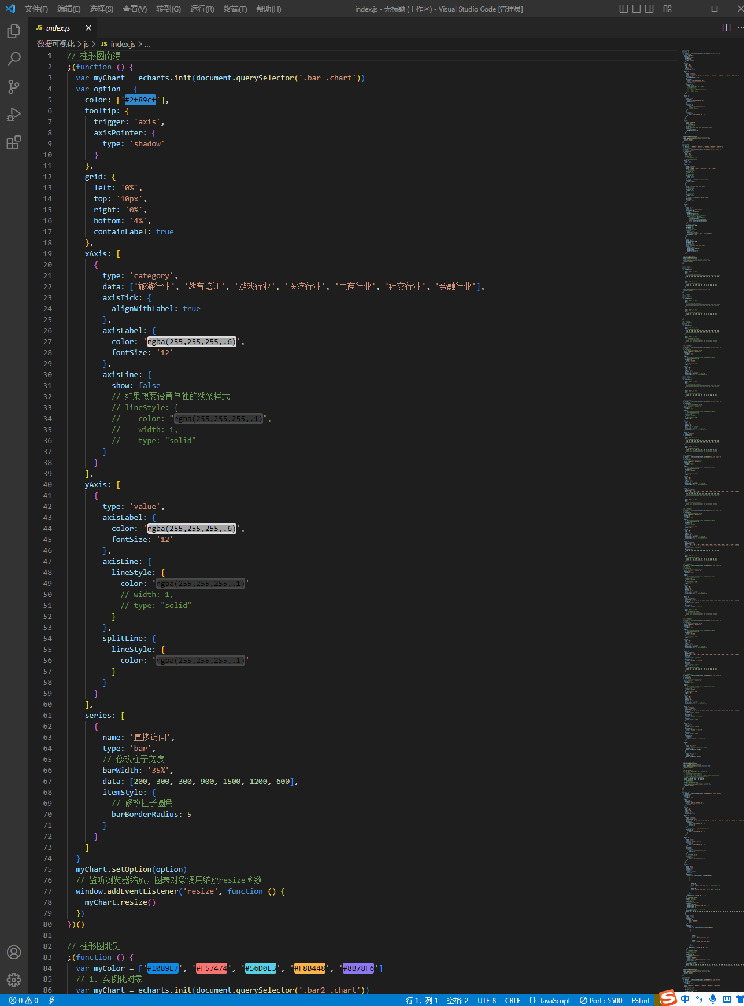Screen dimensions: 744x1006
Task: Toggle the primary side bar layout button
Action: pyautogui.click(x=623, y=9)
